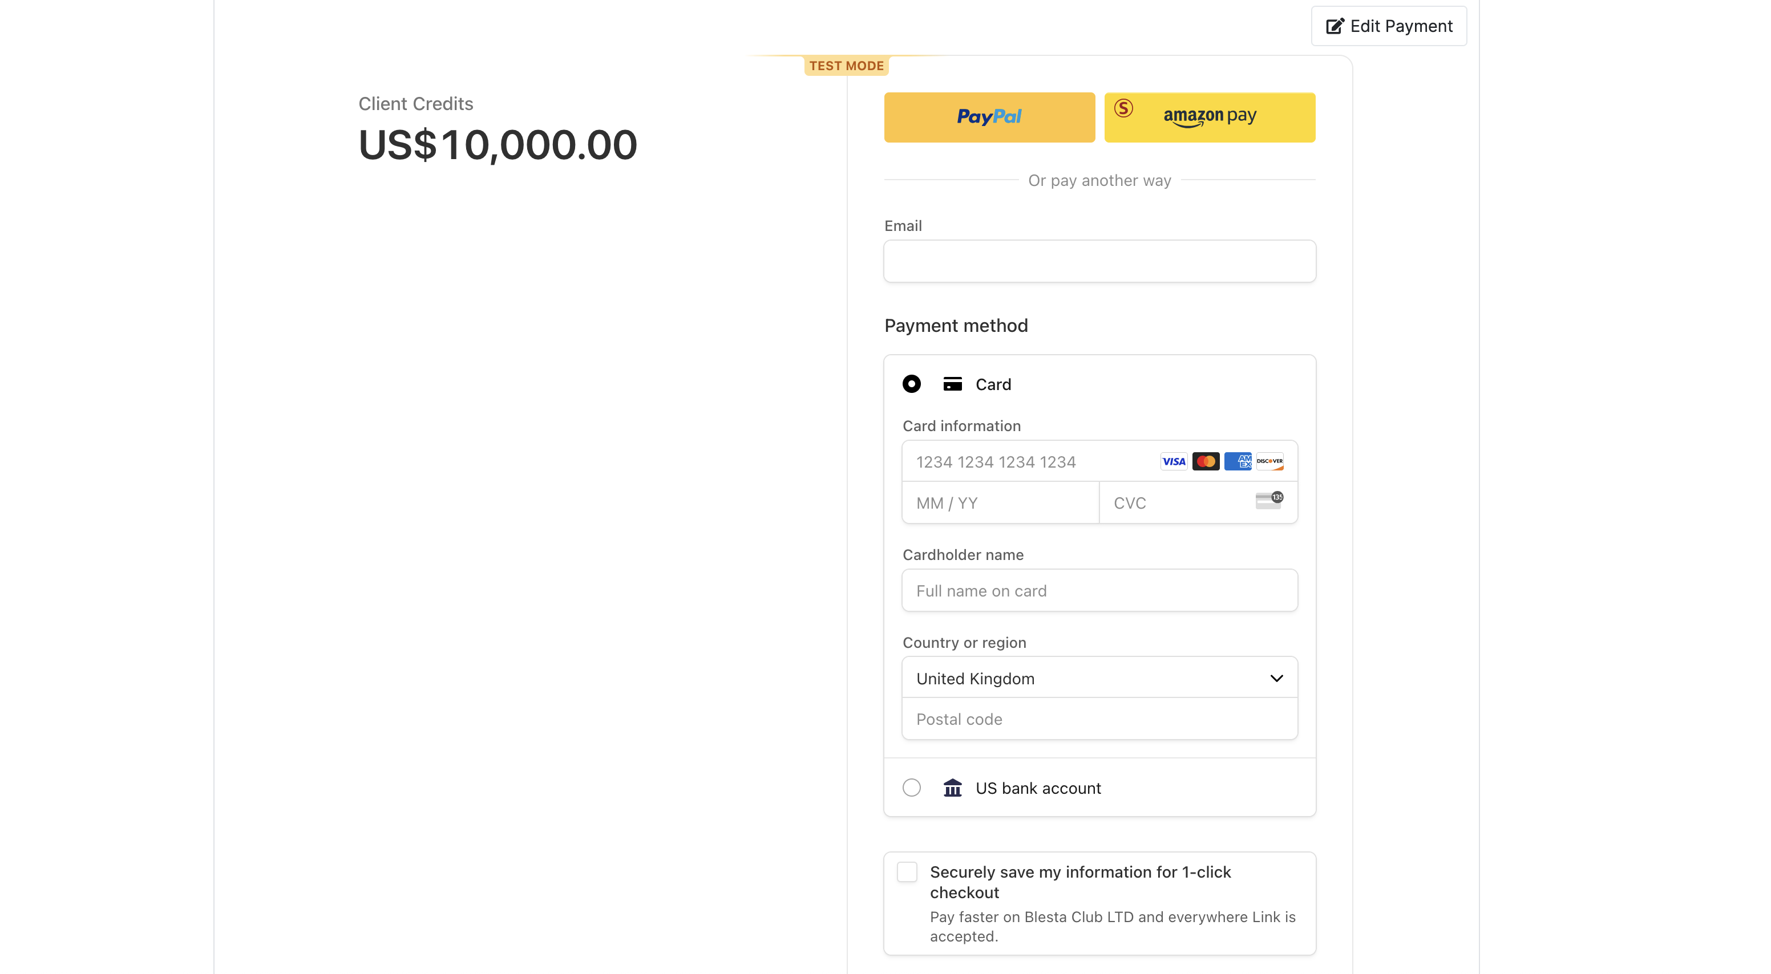
Task: Click the Discover logo icon
Action: coord(1270,461)
